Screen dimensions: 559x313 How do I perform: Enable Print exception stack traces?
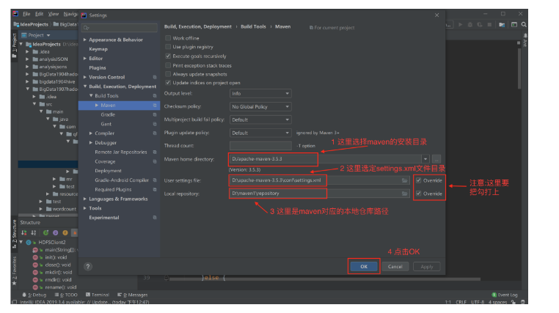click(168, 65)
